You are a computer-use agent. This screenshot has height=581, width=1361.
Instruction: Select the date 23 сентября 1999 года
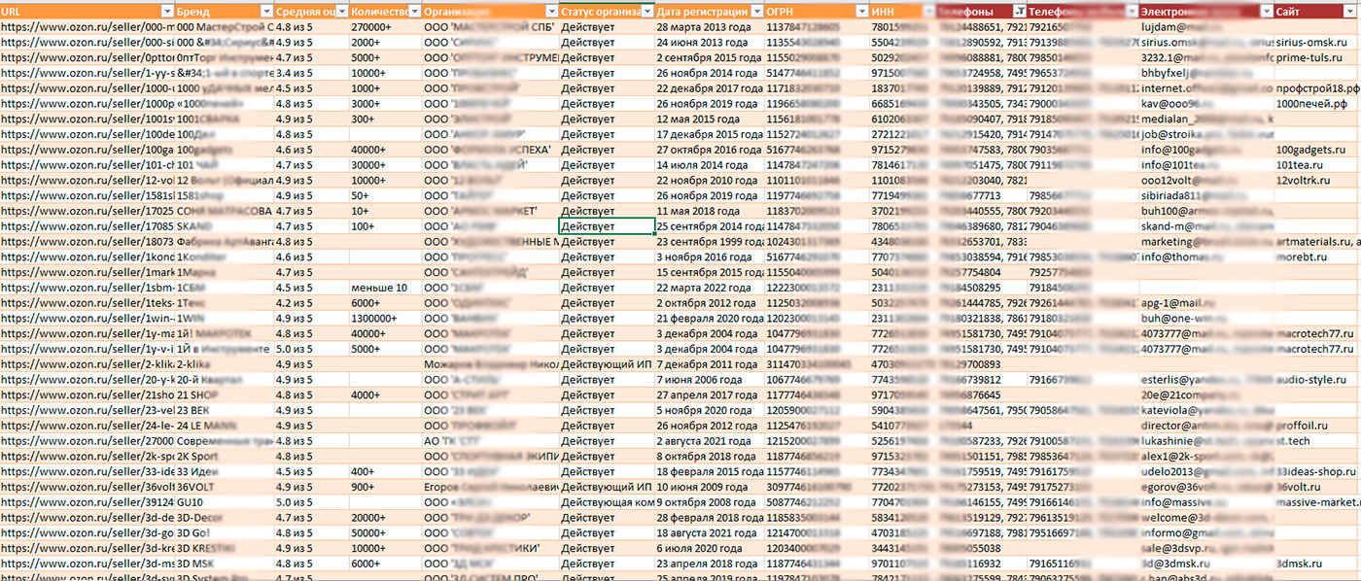pyautogui.click(x=711, y=241)
